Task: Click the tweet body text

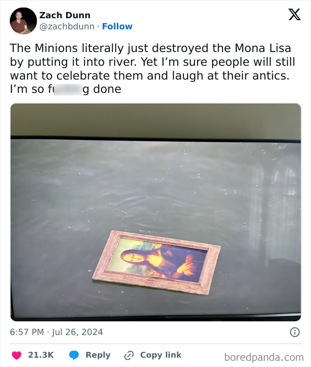Action: click(x=152, y=68)
